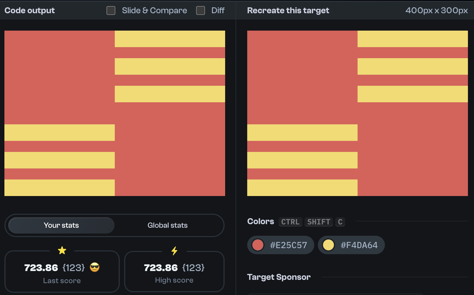Enable the Slide & Compare checkbox
The image size is (474, 295).
point(111,10)
